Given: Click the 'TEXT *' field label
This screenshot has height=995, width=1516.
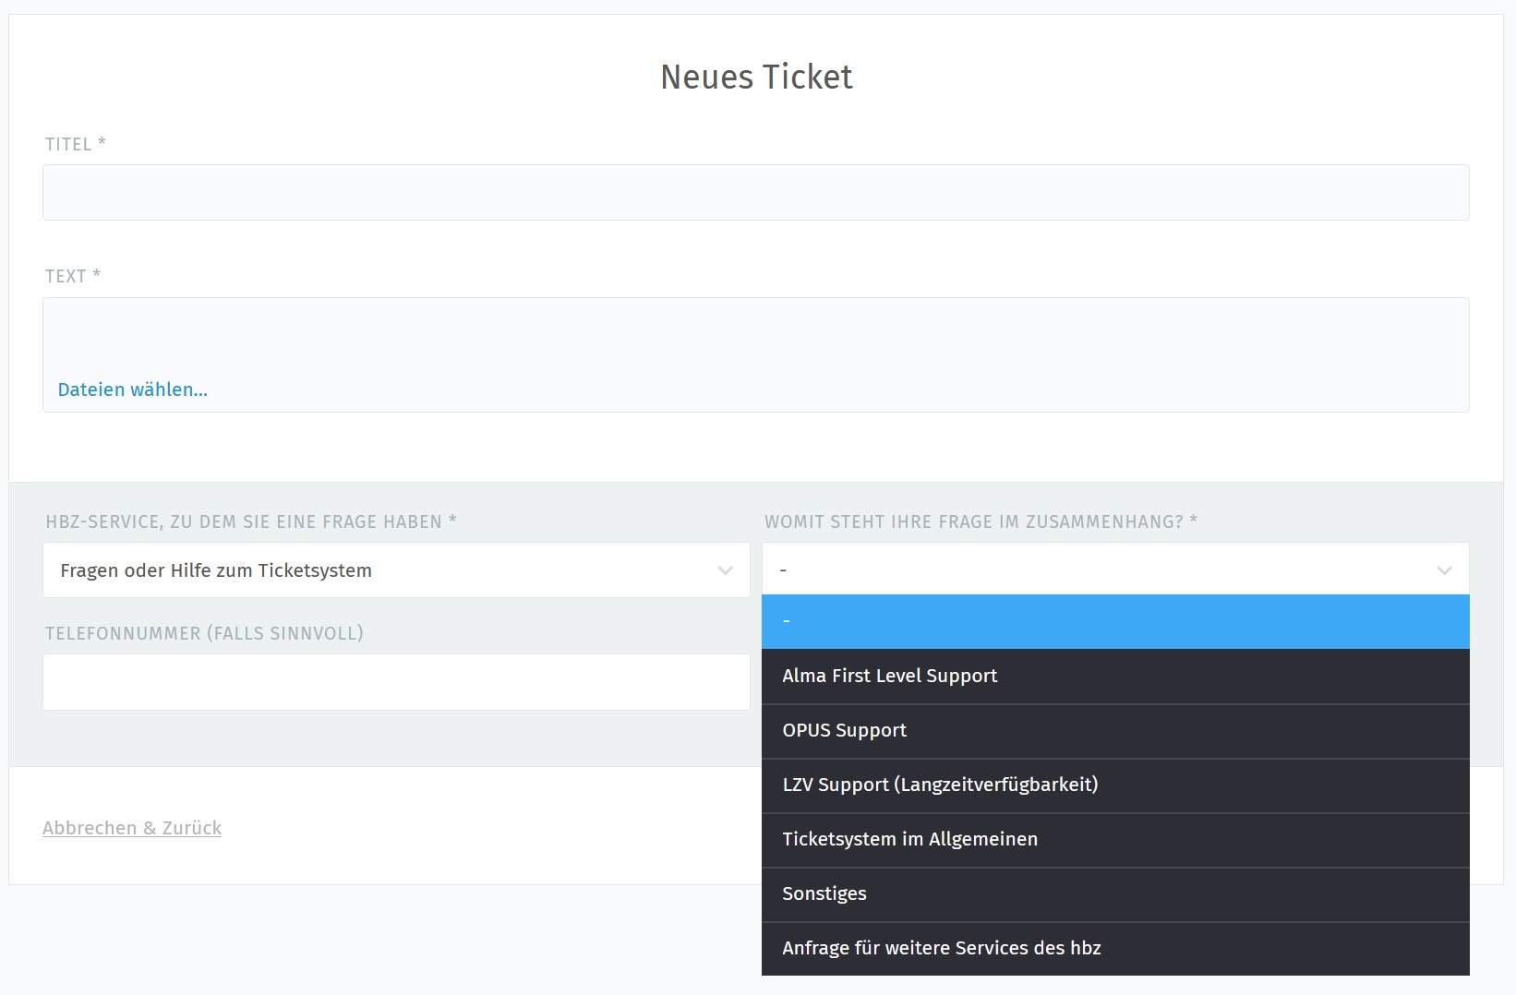Looking at the screenshot, I should 72,276.
